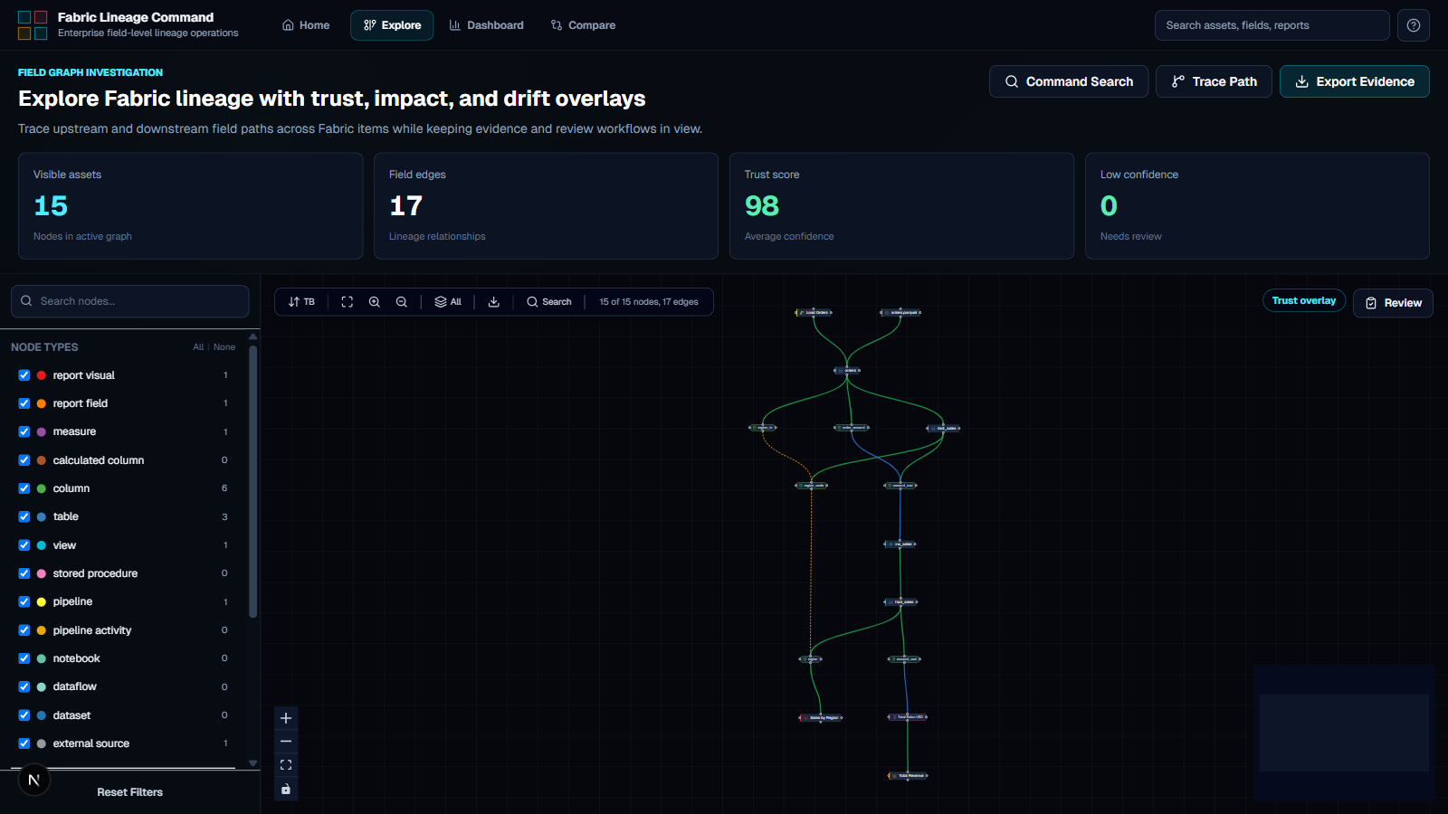Uncheck the measure node type

click(24, 432)
